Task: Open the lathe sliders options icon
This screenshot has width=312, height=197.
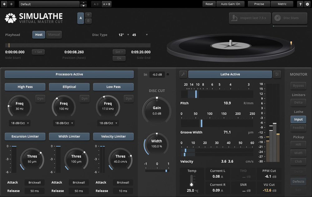Action: [277, 74]
